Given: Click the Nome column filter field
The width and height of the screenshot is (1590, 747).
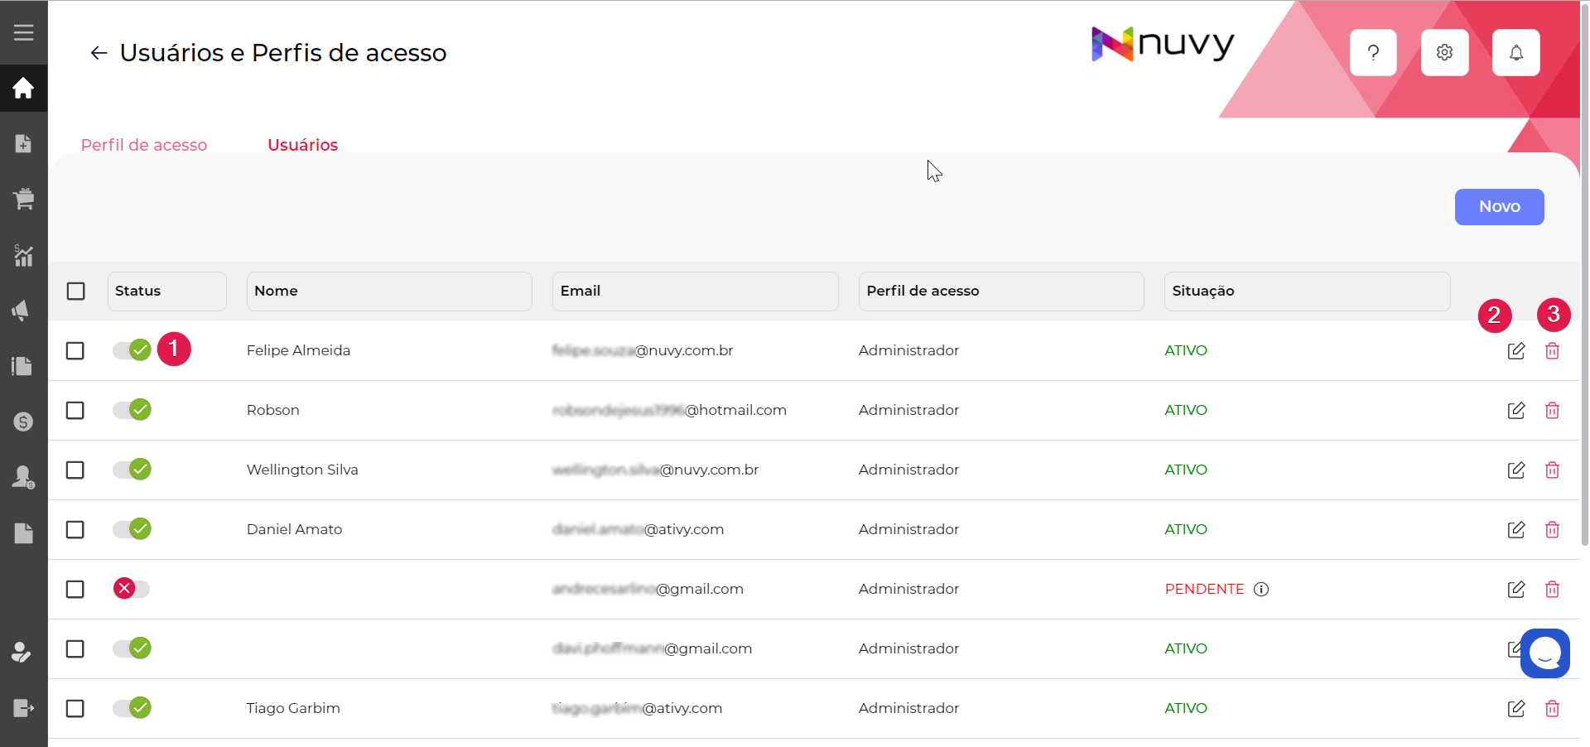Looking at the screenshot, I should click(x=388, y=292).
